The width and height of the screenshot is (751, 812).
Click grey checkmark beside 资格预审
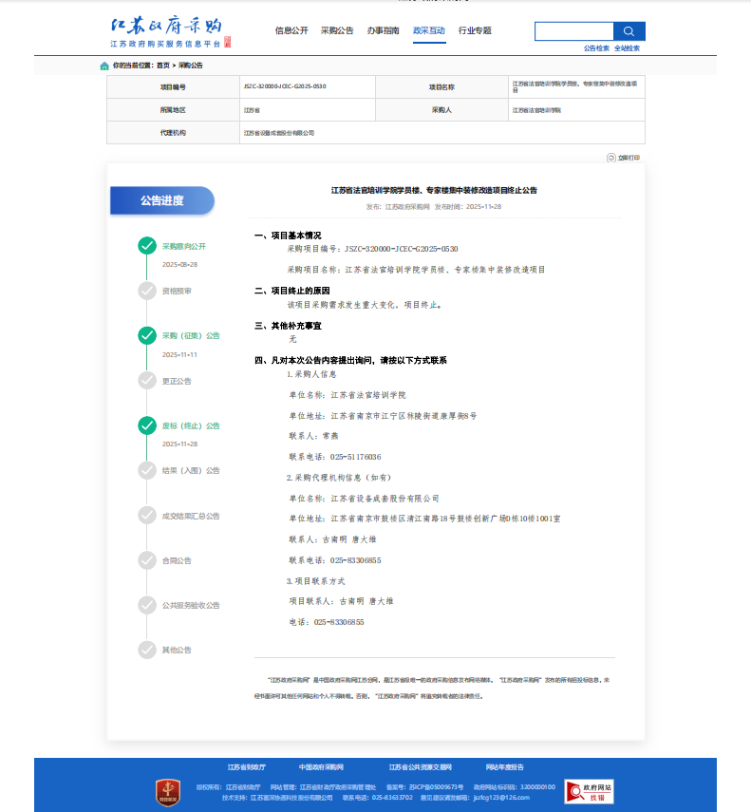[146, 291]
